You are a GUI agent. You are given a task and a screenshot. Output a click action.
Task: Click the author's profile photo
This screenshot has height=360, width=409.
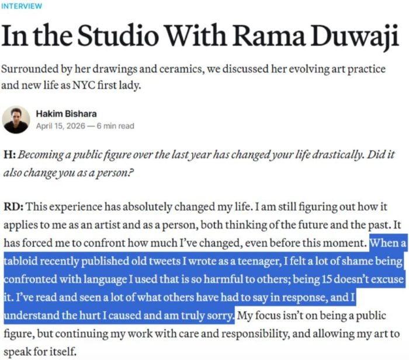tap(16, 120)
